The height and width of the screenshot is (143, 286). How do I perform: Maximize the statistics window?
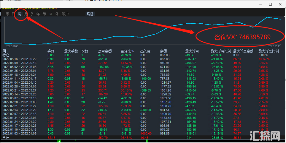(x=270, y=4)
